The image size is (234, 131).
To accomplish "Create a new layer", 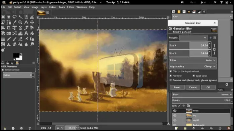I will point(176,128).
